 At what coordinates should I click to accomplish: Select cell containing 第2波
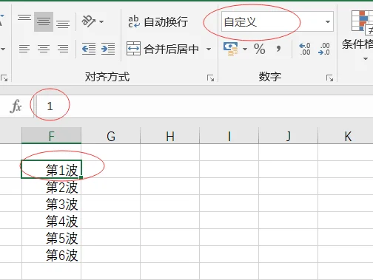[51, 186]
